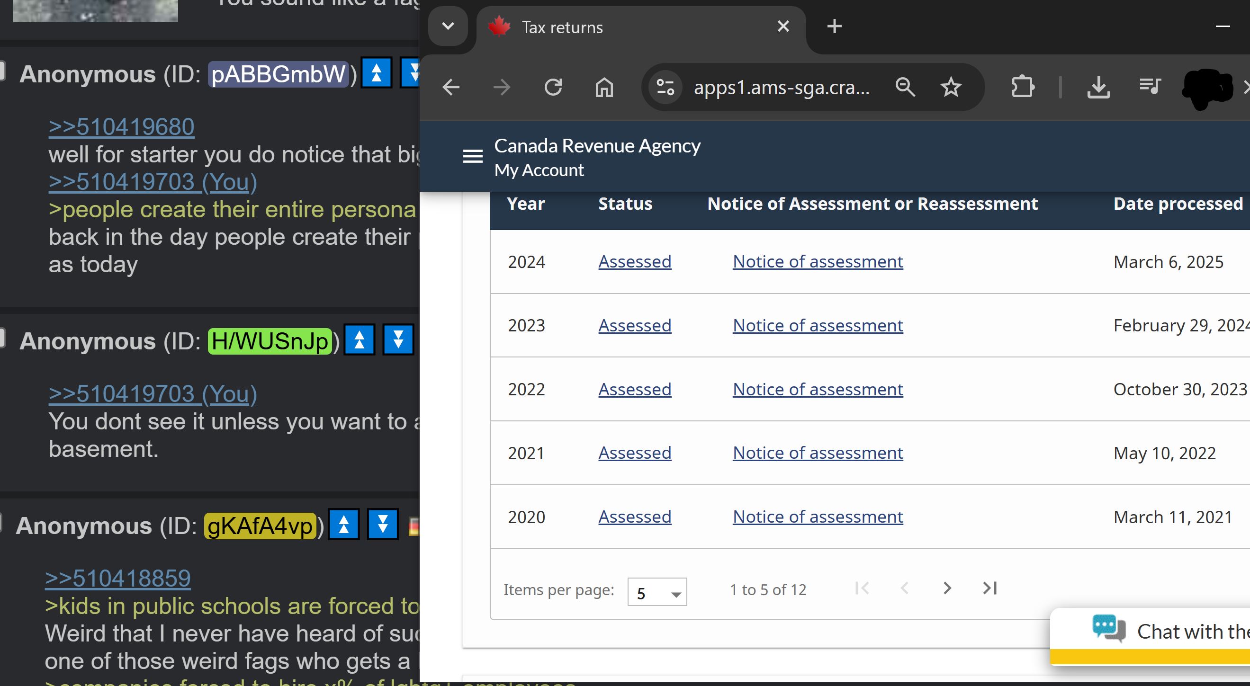1250x686 pixels.
Task: Go back in the Tax returns browser
Action: (x=451, y=87)
